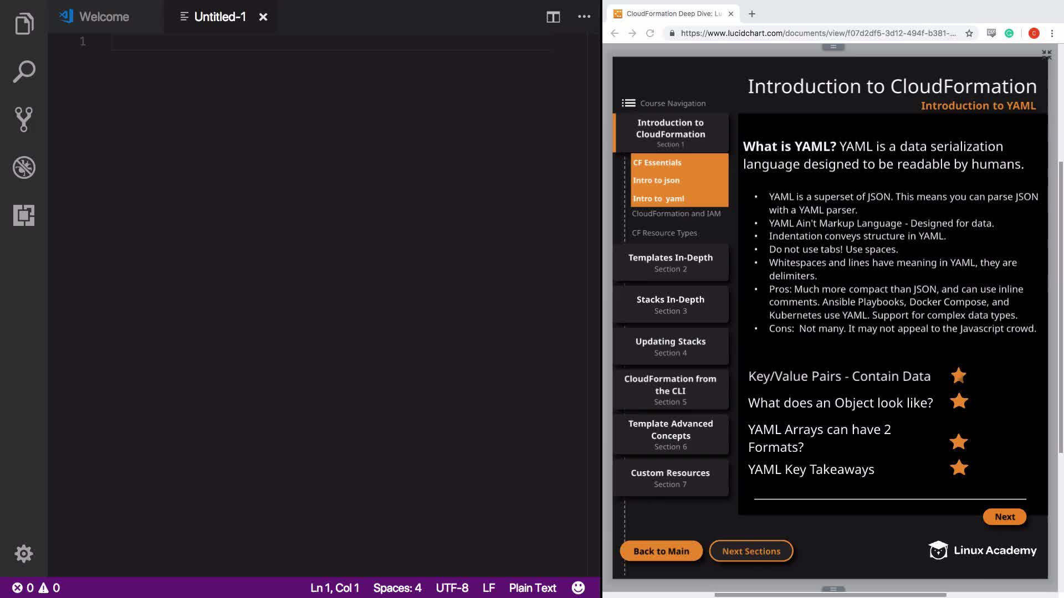Bookmark the page with the star icon
Viewport: 1064px width, 598px height.
969,33
